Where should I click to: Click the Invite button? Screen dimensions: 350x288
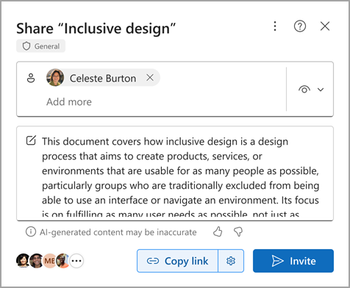click(293, 261)
